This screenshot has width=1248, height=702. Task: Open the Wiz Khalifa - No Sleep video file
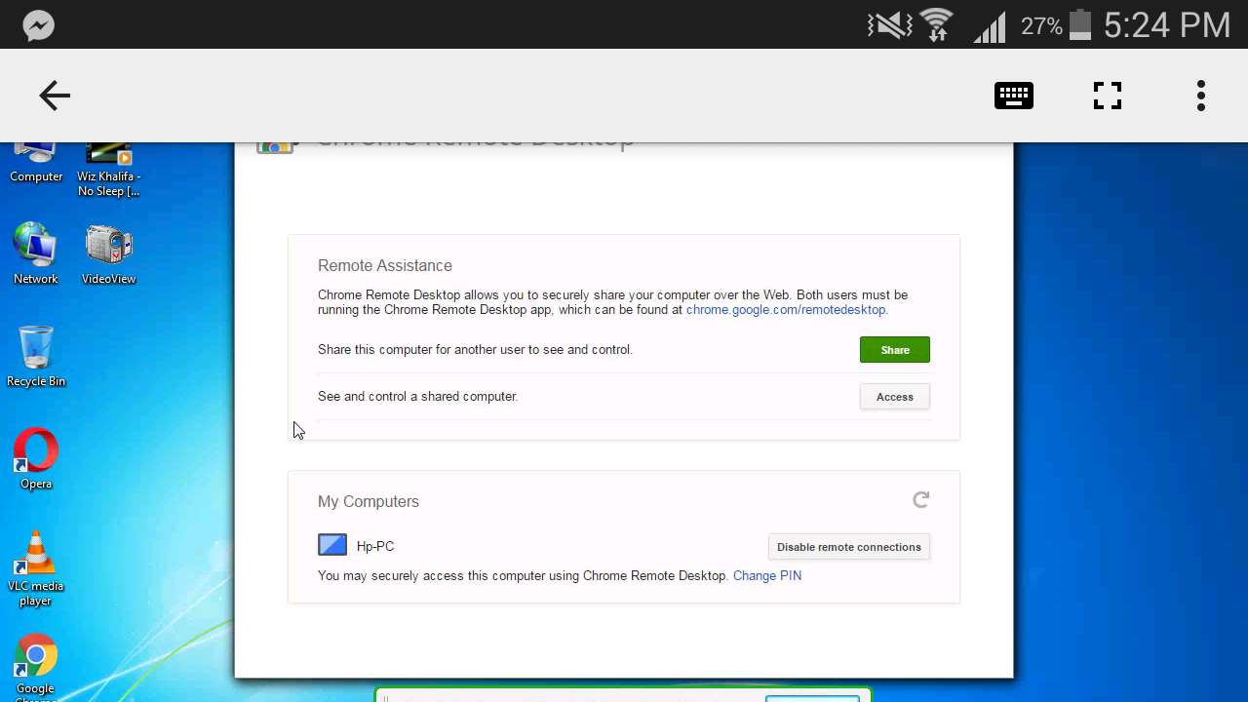[109, 170]
